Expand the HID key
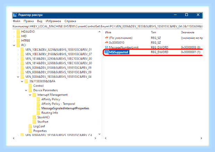This screenshot has height=152, width=215. click(14, 36)
